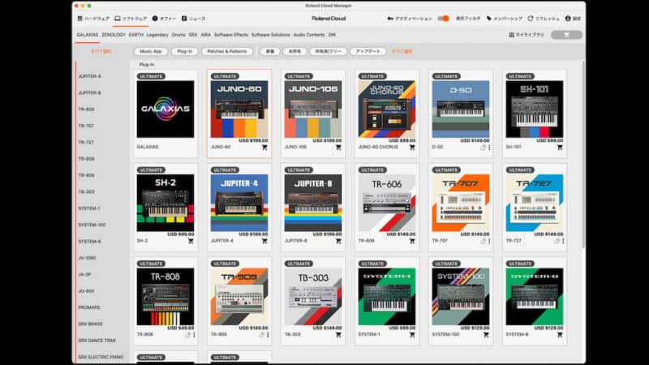Toggle the activation switch off

[x=443, y=19]
